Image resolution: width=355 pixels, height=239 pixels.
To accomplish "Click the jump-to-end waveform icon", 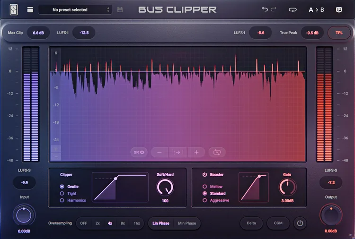I will [178, 152].
